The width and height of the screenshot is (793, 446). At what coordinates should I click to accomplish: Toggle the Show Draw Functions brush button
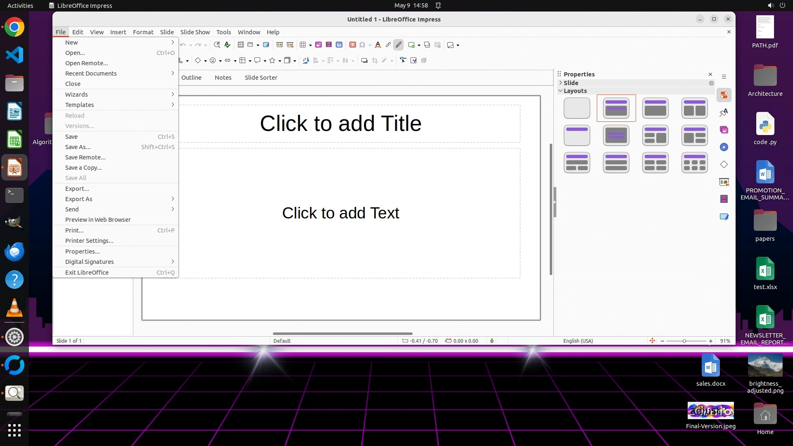[x=398, y=45]
